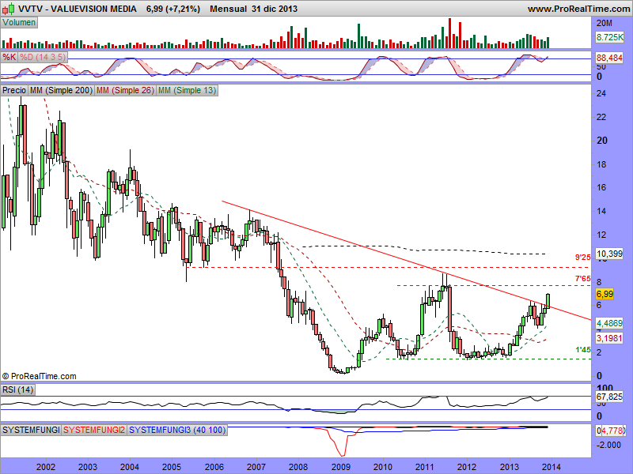
Task: Click the 2009 year label on the time axis
Action: (x=341, y=467)
